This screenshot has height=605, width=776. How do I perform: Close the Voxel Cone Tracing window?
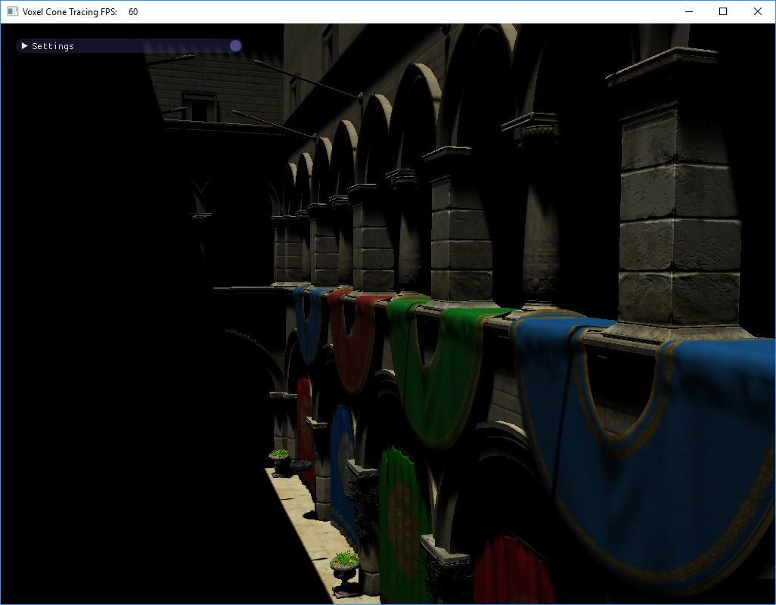(x=758, y=11)
